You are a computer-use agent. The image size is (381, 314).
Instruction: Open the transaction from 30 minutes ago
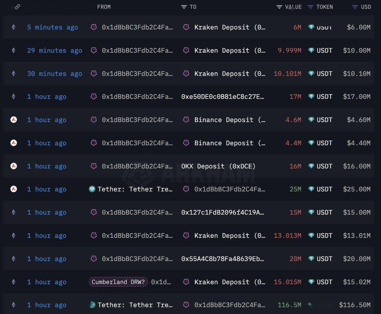click(x=55, y=74)
